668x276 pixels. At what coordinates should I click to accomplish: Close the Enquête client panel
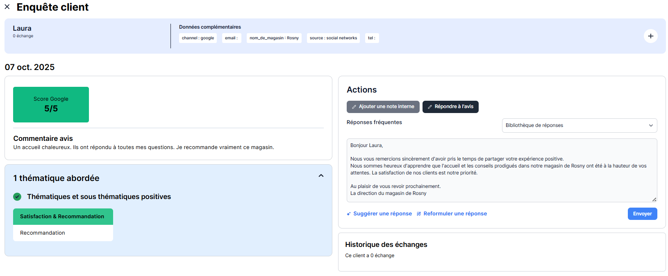coord(7,7)
